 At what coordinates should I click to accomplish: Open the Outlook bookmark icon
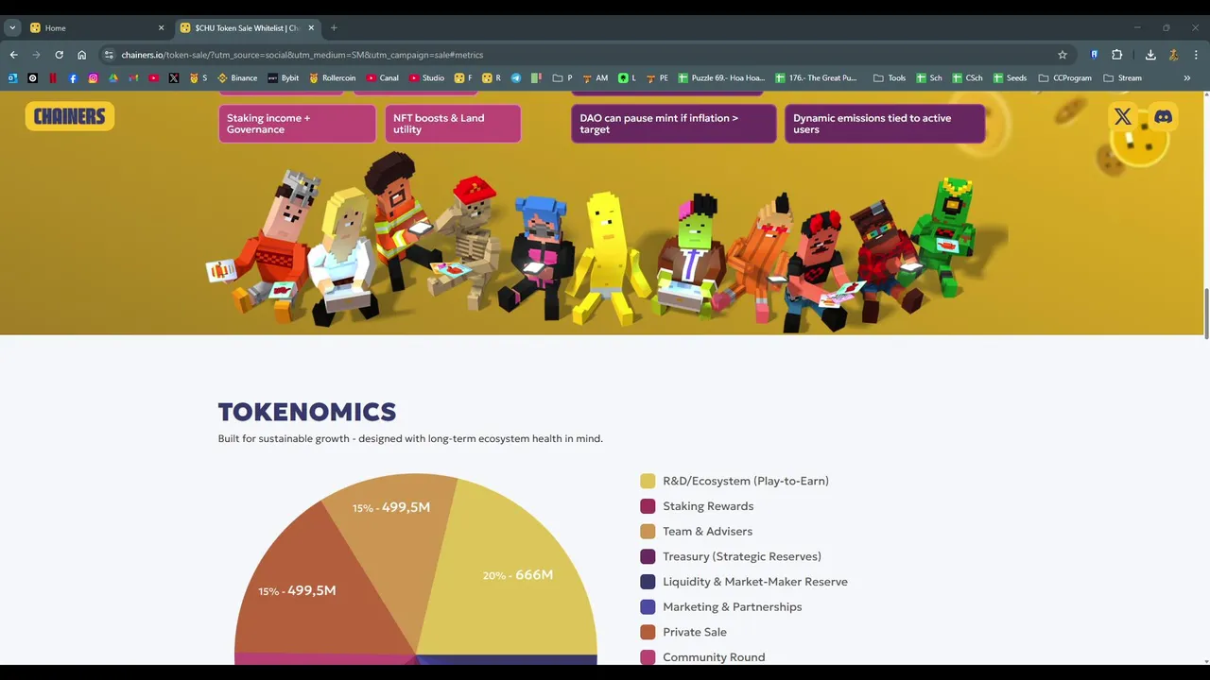point(13,78)
